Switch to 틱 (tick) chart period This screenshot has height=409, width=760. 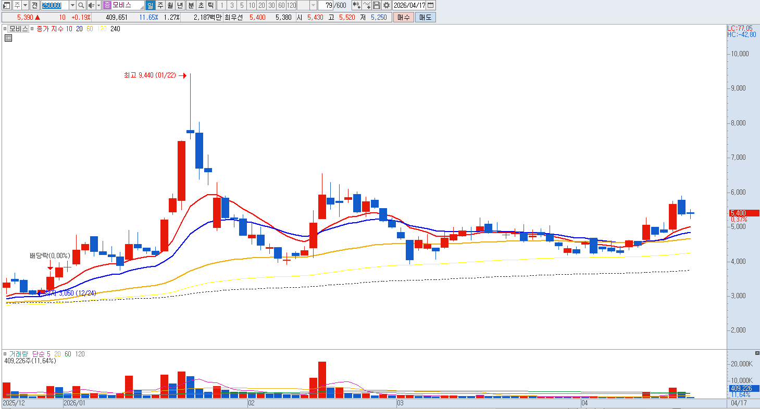[x=210, y=5]
